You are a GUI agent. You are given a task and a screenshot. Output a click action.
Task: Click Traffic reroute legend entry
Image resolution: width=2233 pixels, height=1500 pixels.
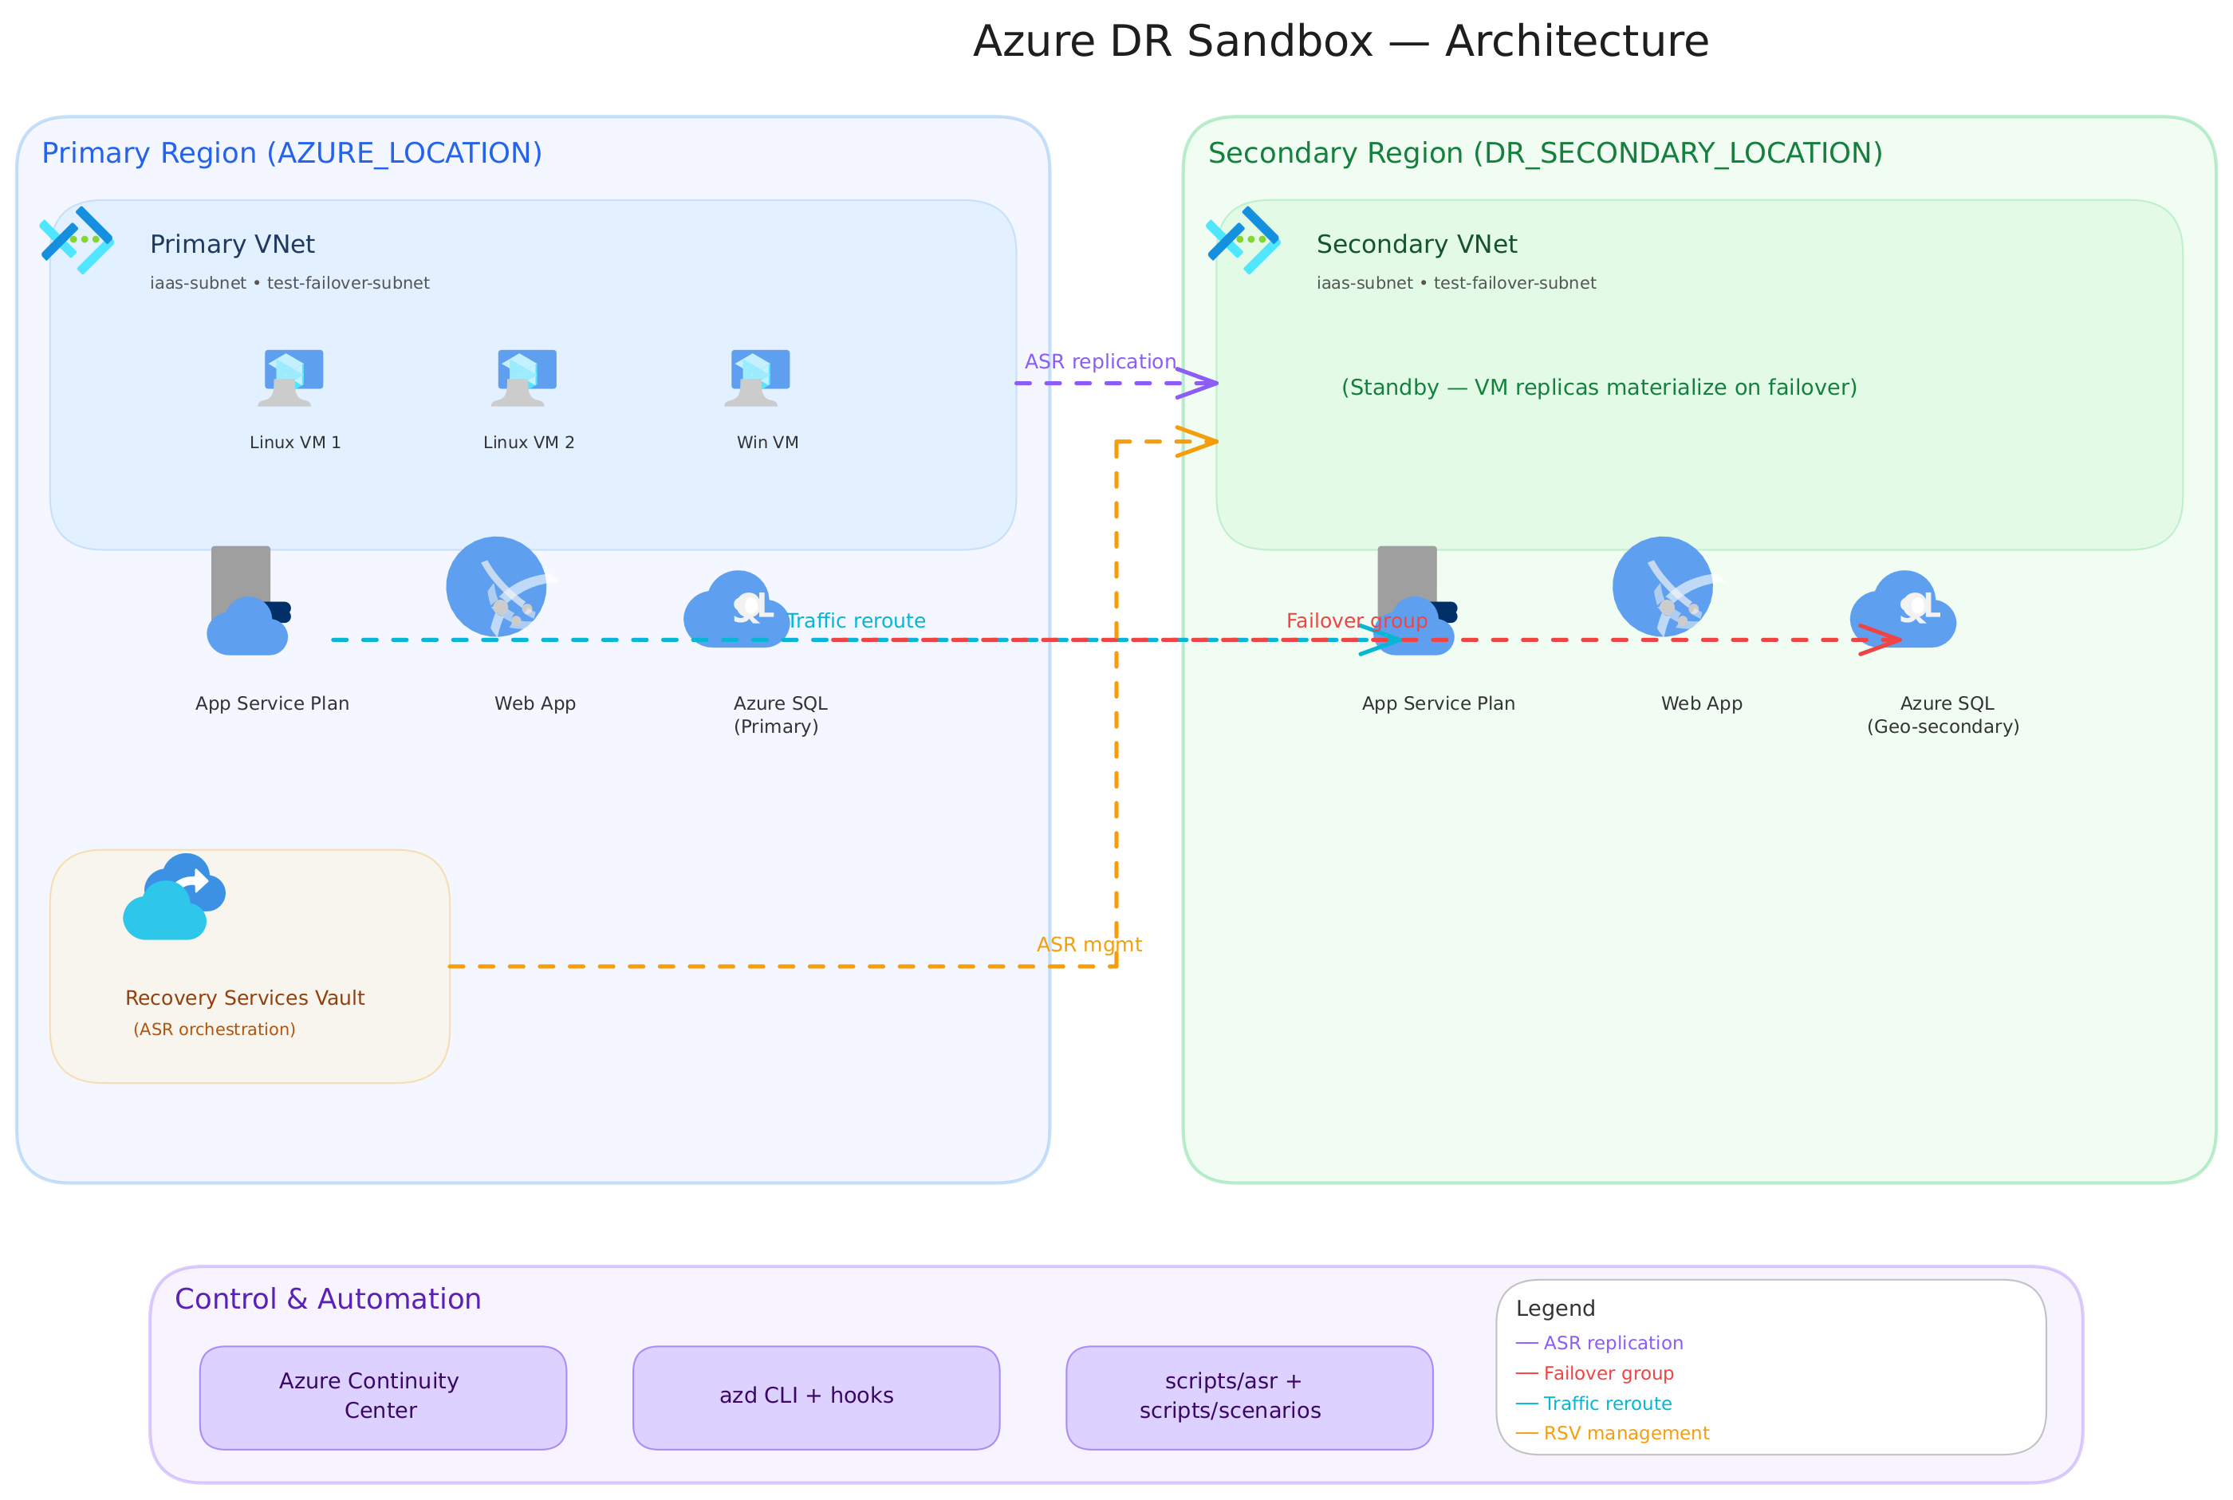pos(1594,1404)
